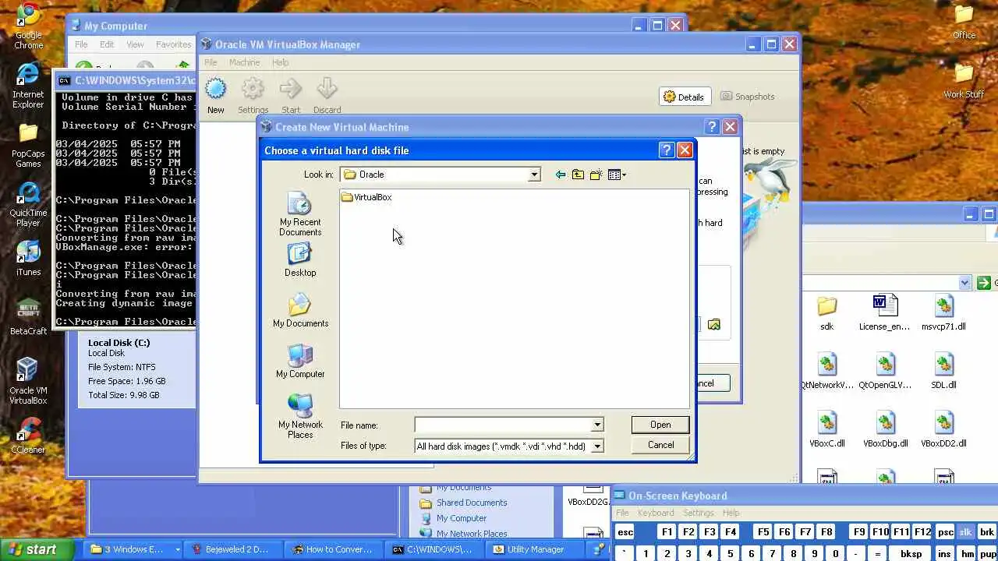The width and height of the screenshot is (998, 561).
Task: Open Internet Explorer desktop shortcut
Action: pyautogui.click(x=28, y=86)
